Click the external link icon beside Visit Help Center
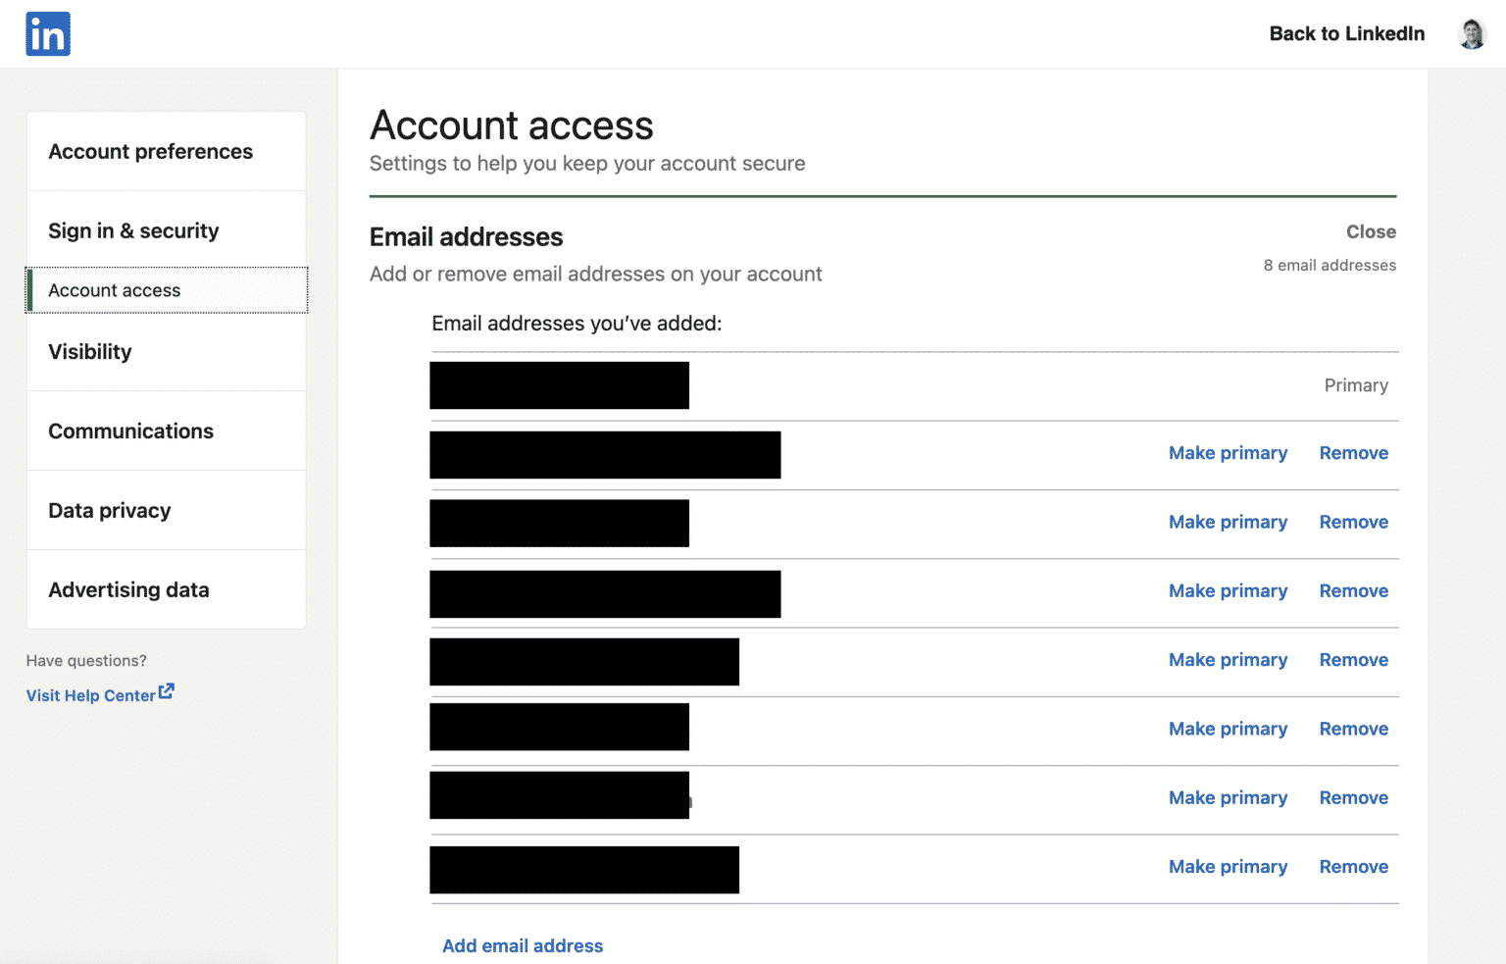This screenshot has width=1506, height=964. point(167,691)
